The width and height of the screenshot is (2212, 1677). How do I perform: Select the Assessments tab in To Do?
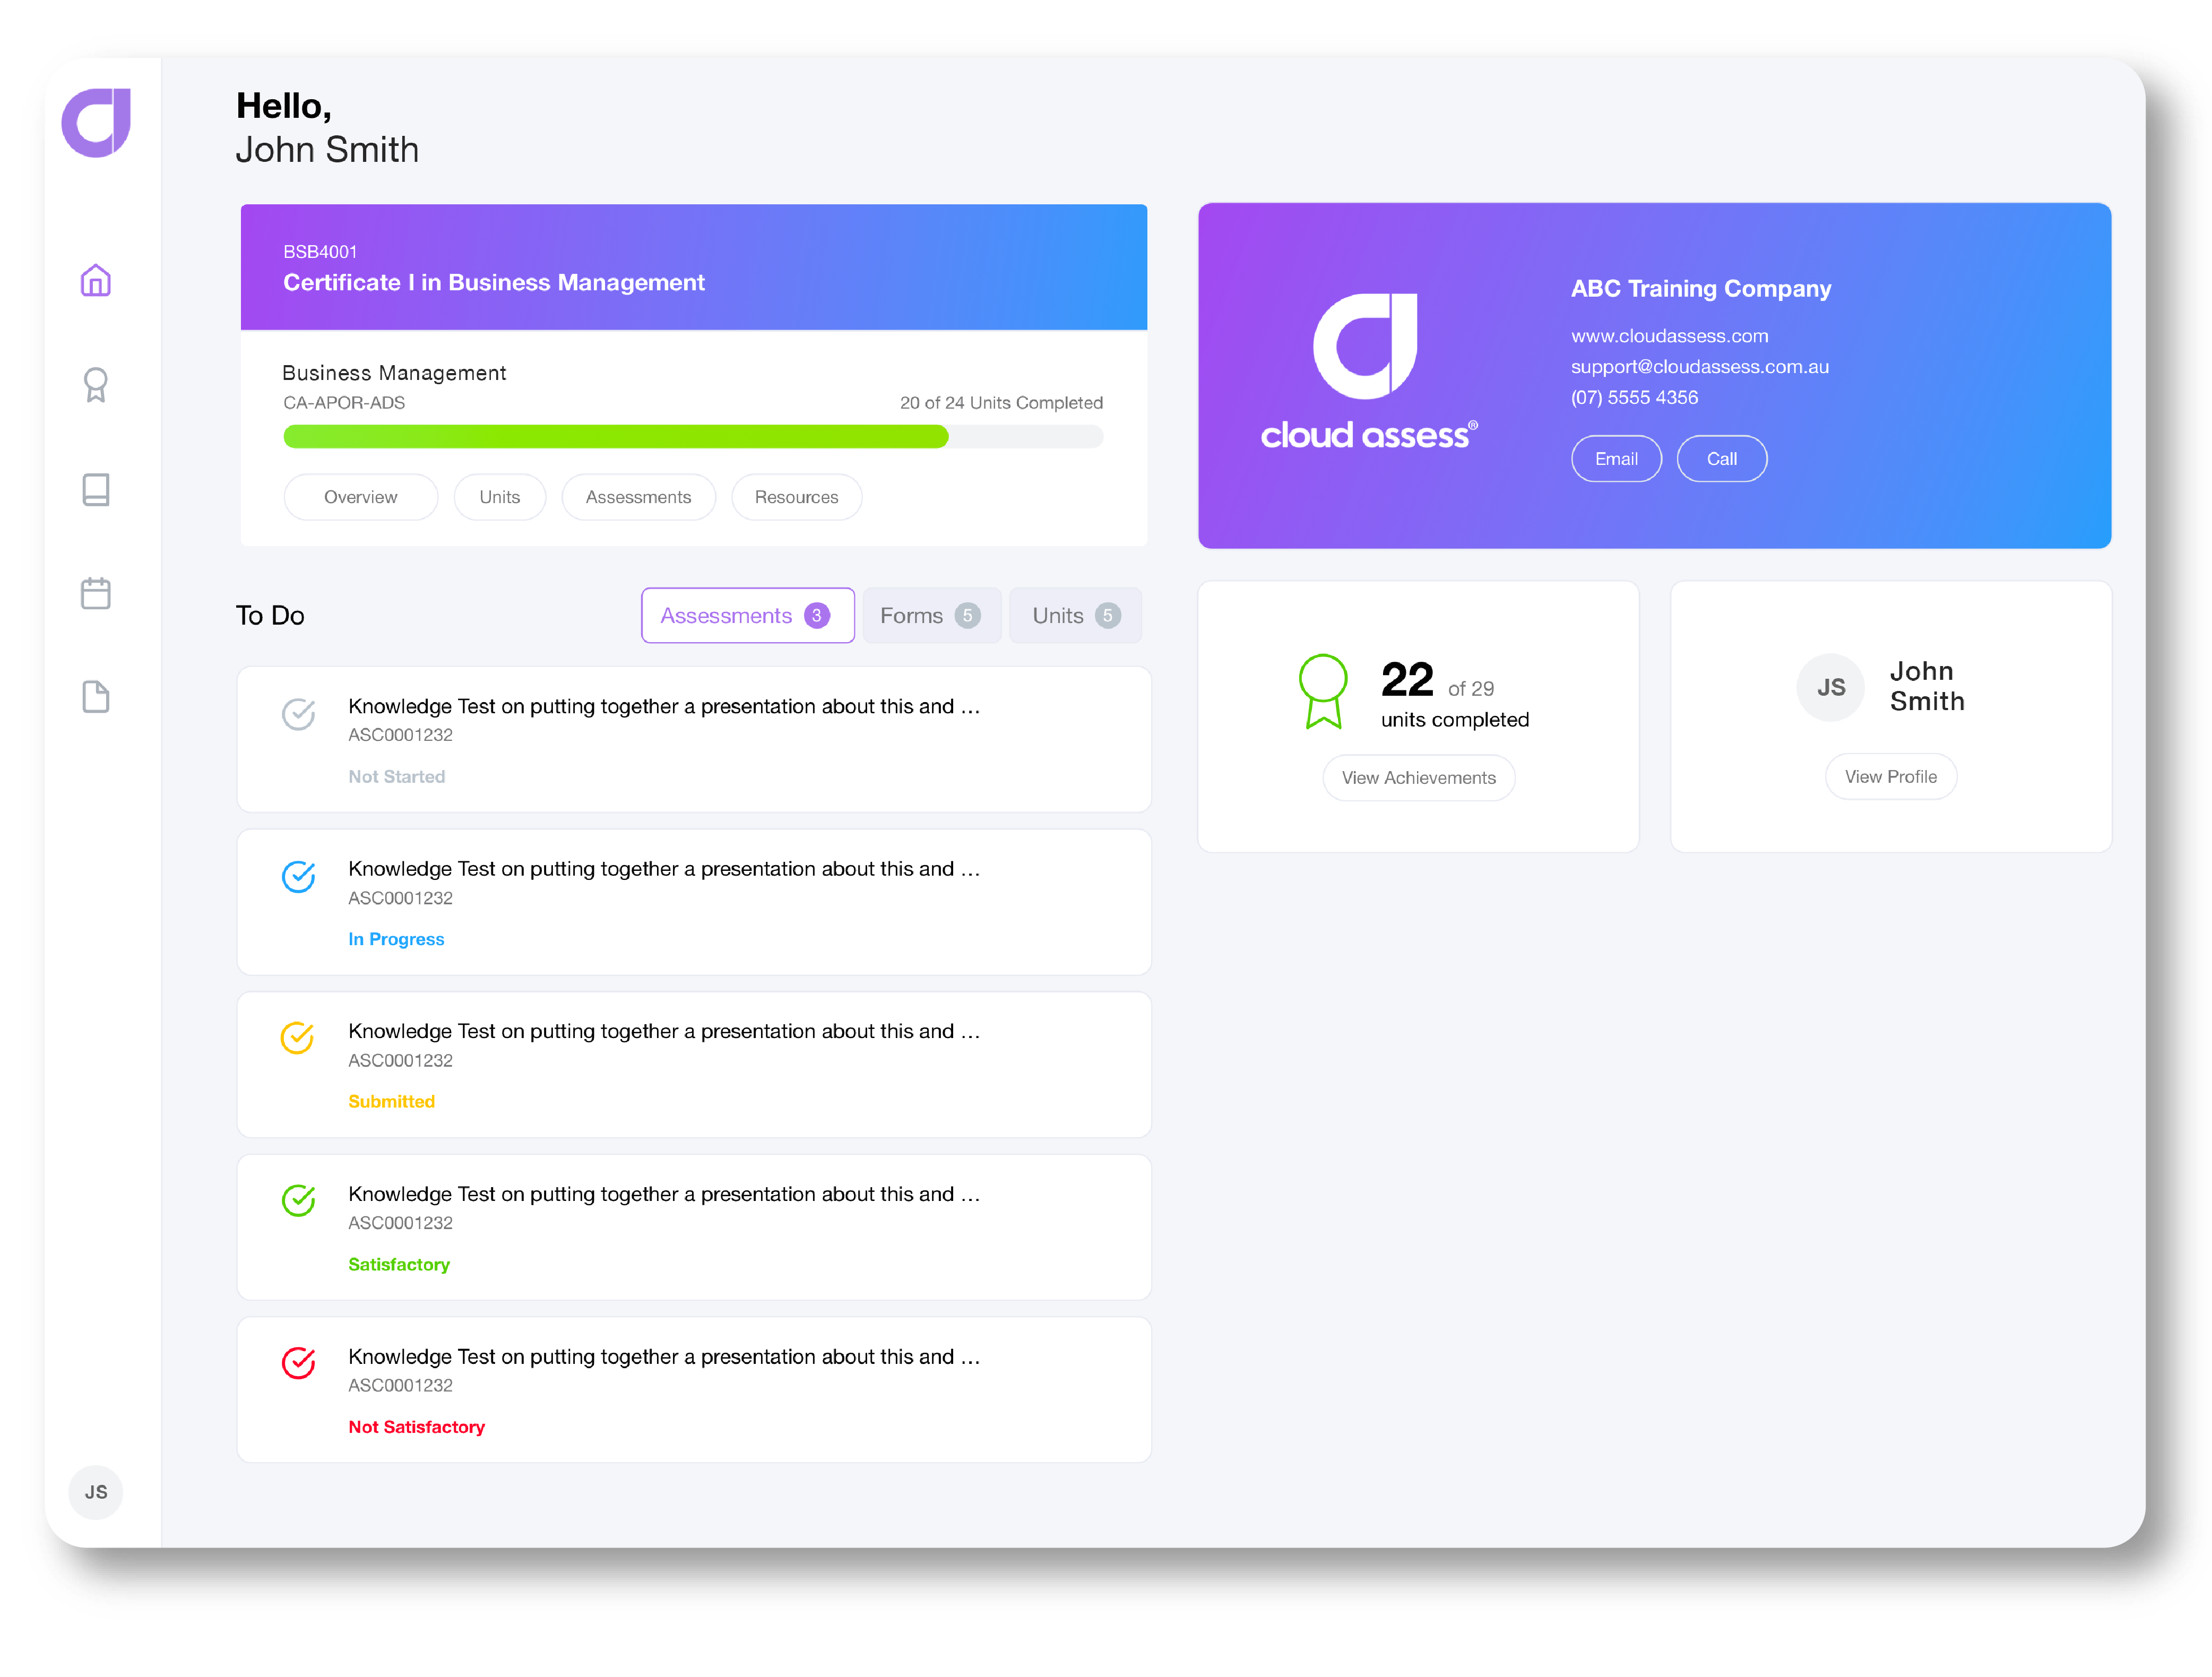(x=747, y=616)
